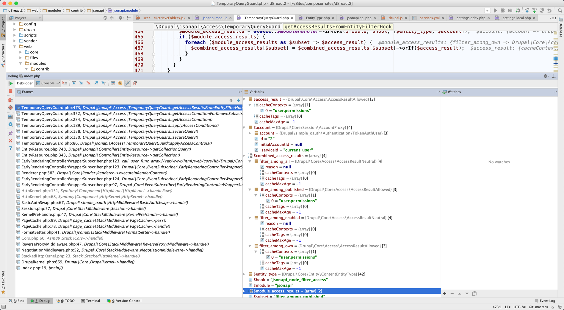Open Evaluate Expression calculator icon
Viewport: 564px width, 310px height.
click(x=113, y=83)
